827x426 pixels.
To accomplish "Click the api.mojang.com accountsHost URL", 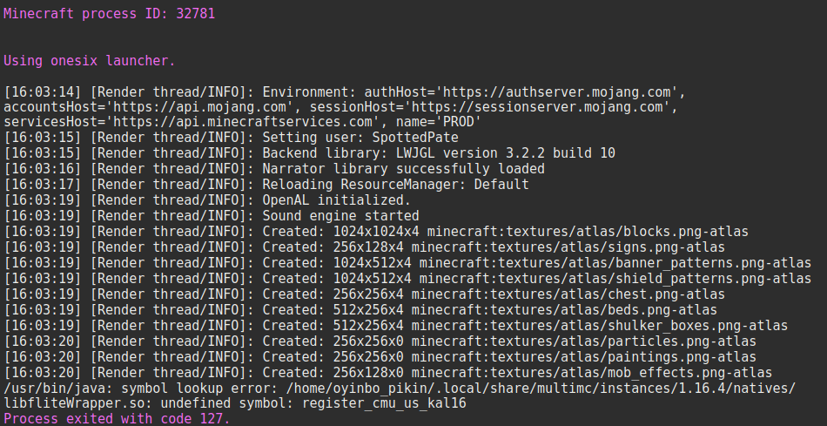I will click(x=174, y=107).
